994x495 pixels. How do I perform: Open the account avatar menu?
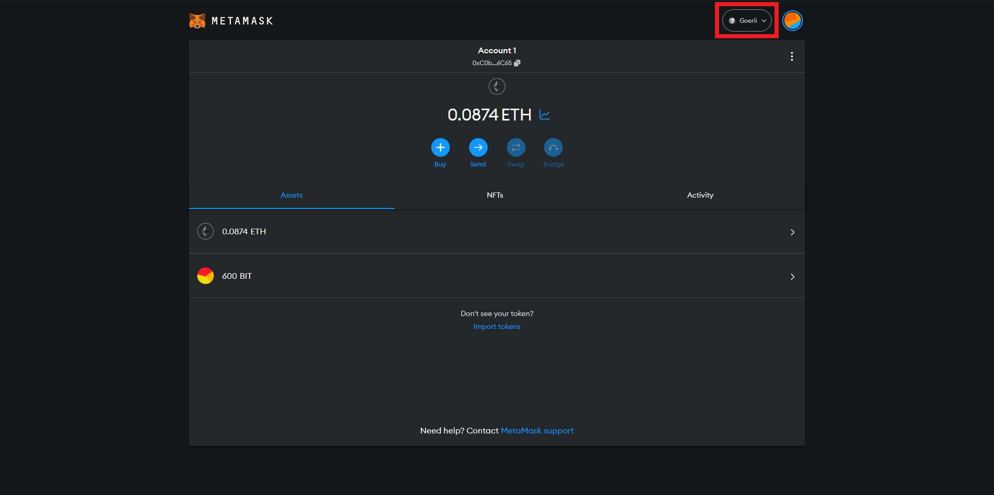pos(792,21)
